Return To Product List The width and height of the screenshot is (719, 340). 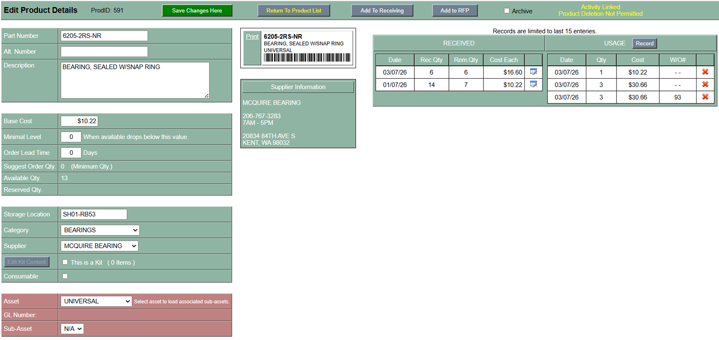[x=293, y=11]
